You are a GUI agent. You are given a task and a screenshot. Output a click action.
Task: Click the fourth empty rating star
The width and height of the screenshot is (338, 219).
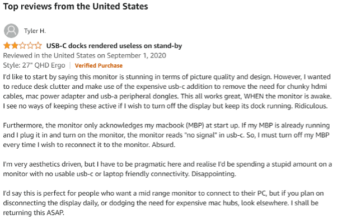click(x=30, y=46)
